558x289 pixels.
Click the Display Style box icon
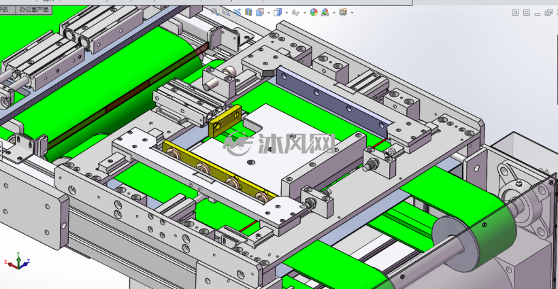click(x=278, y=12)
